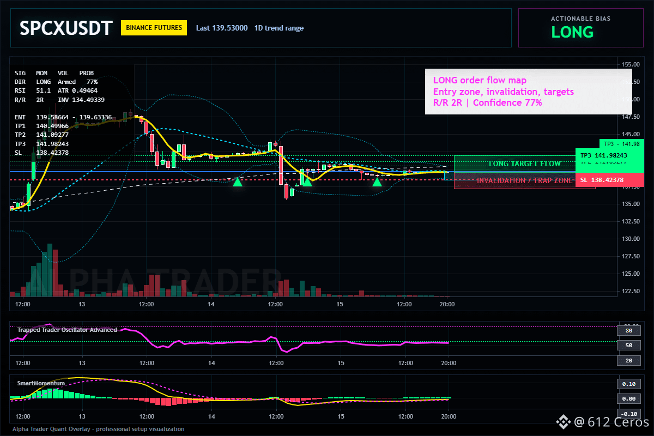Click the 0.00 level box on SmartMomentum
Viewport: 654px width, 436px height.
pos(628,398)
